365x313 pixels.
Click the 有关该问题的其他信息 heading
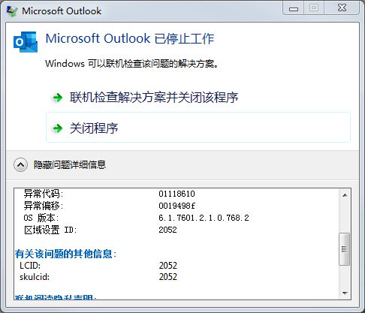65,254
